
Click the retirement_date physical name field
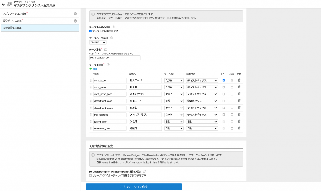[x=110, y=128]
